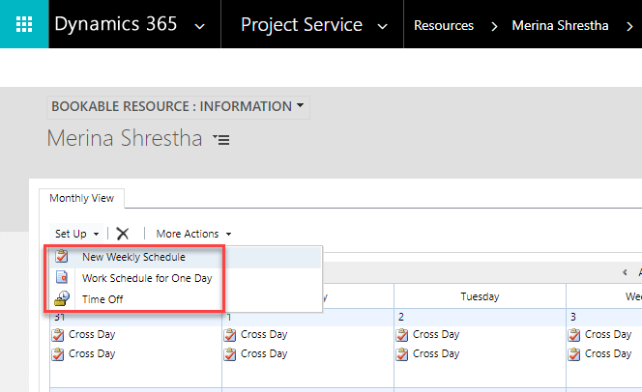Image resolution: width=642 pixels, height=392 pixels.
Task: Open the More Actions dropdown
Action: point(193,234)
